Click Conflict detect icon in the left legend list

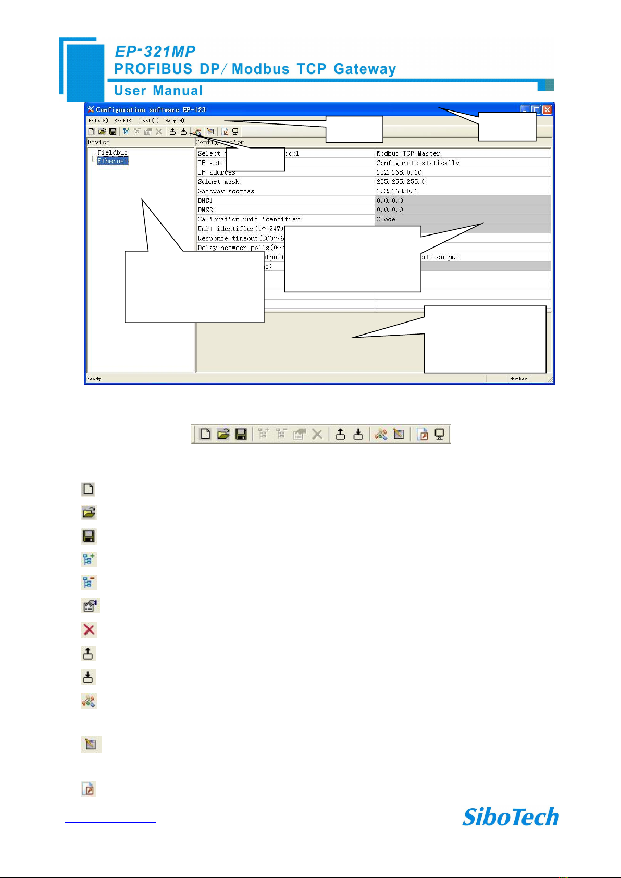[x=91, y=745]
